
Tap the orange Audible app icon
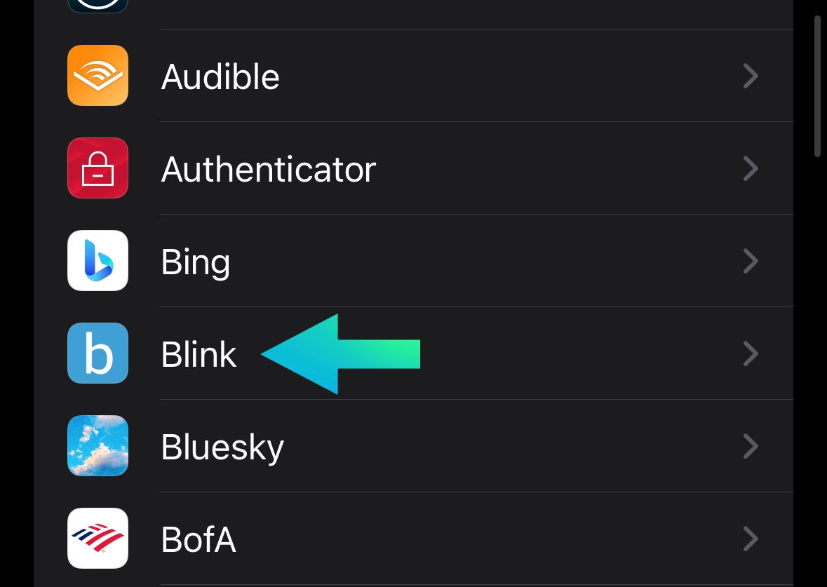[98, 76]
